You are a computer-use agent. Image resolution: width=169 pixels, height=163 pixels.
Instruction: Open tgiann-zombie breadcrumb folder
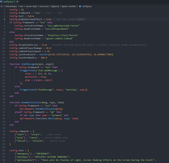click(69, 6)
